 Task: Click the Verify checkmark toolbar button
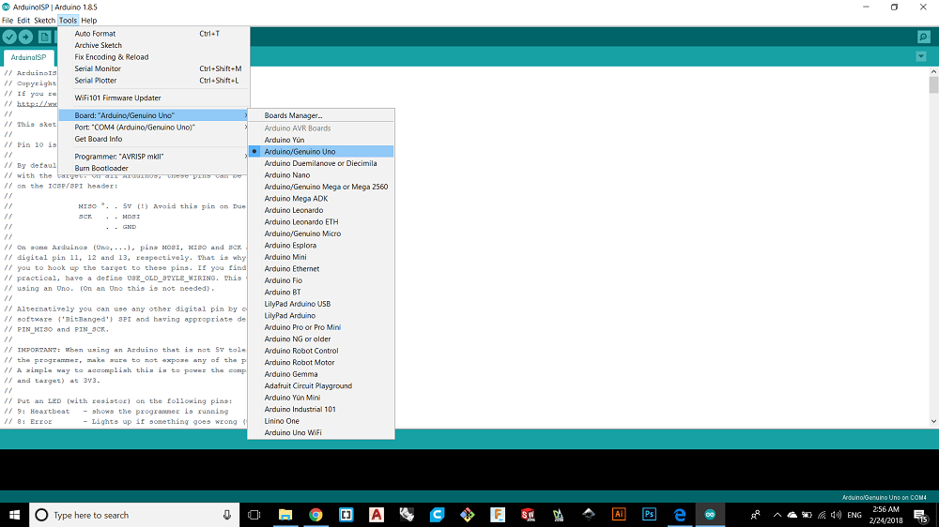coord(9,38)
